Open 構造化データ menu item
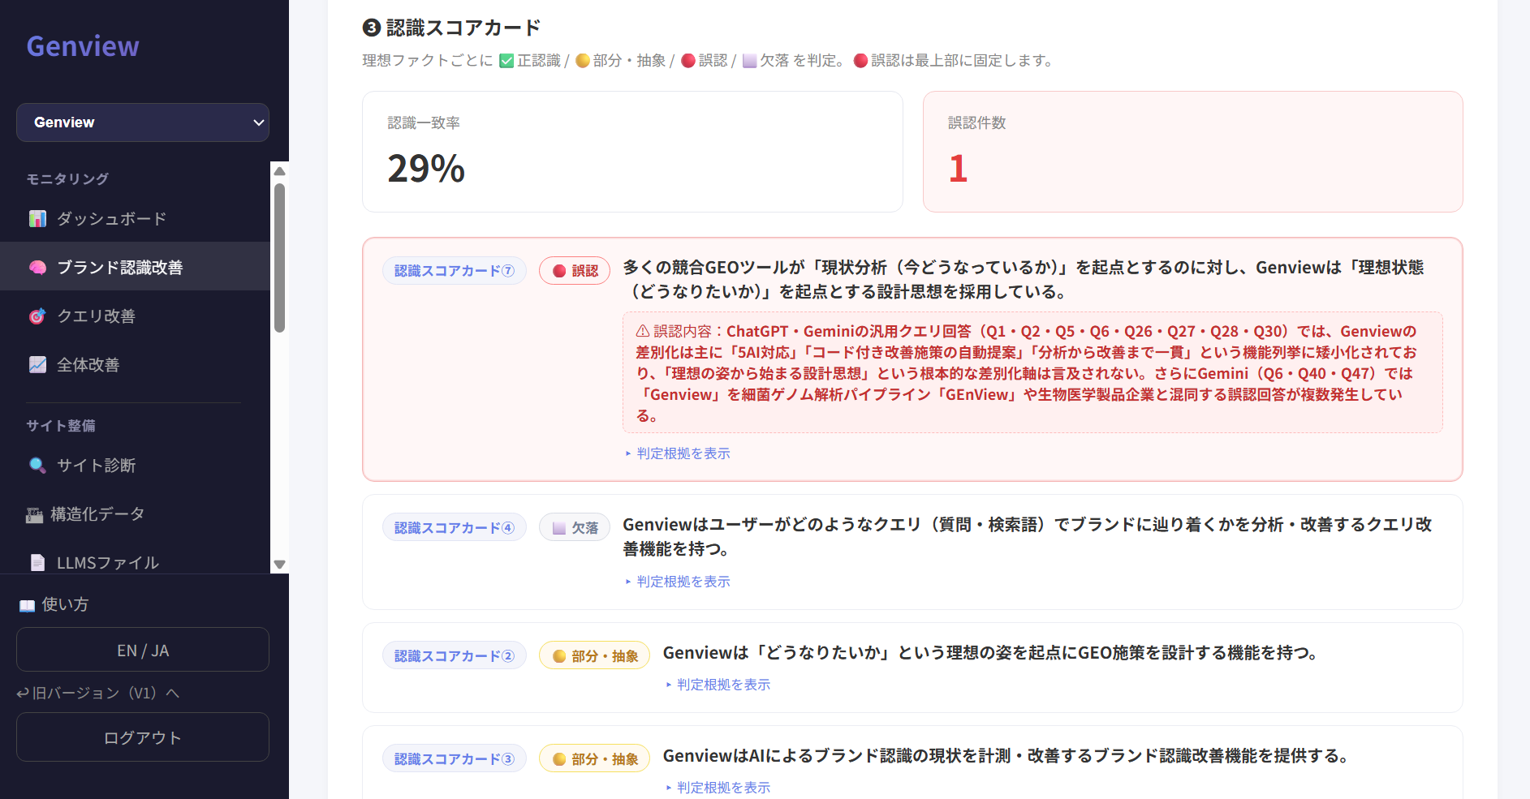This screenshot has width=1530, height=799. pos(135,514)
